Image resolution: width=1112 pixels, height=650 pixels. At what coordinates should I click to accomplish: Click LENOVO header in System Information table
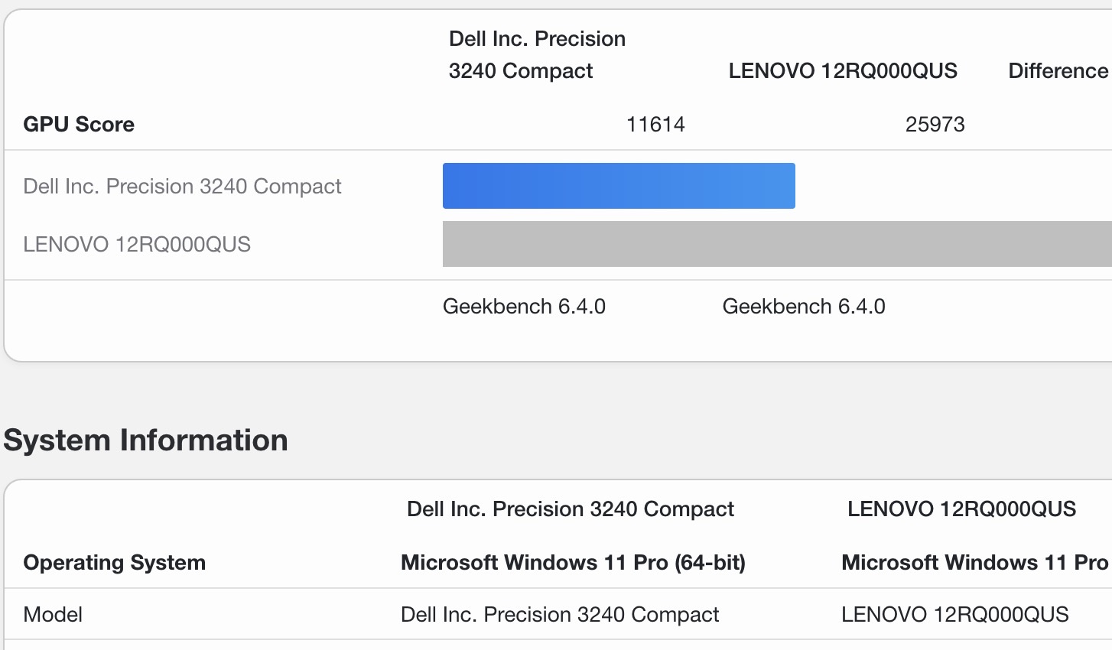(x=961, y=509)
